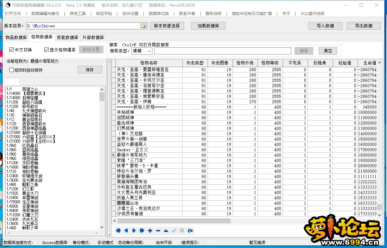387x248 pixels.
Task: Switch to 怪物数据库 tab
Action: pyautogui.click(x=42, y=37)
